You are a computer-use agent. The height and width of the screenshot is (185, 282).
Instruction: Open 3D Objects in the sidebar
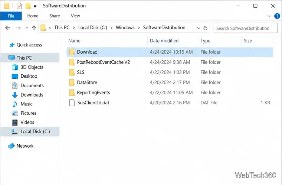pyautogui.click(x=32, y=67)
